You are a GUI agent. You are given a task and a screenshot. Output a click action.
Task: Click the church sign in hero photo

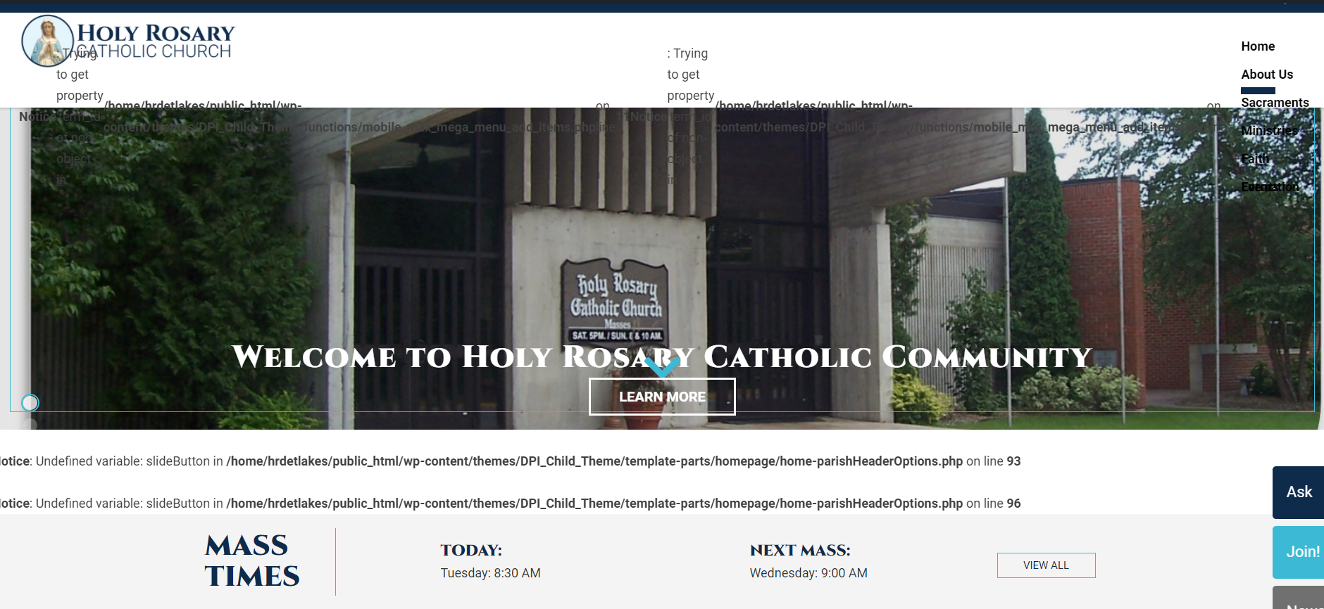tap(616, 301)
